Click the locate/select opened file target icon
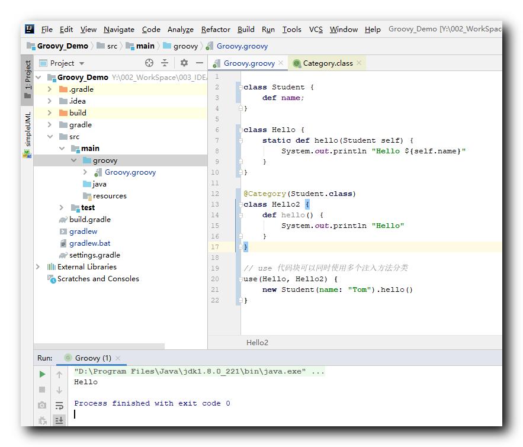 coord(149,63)
